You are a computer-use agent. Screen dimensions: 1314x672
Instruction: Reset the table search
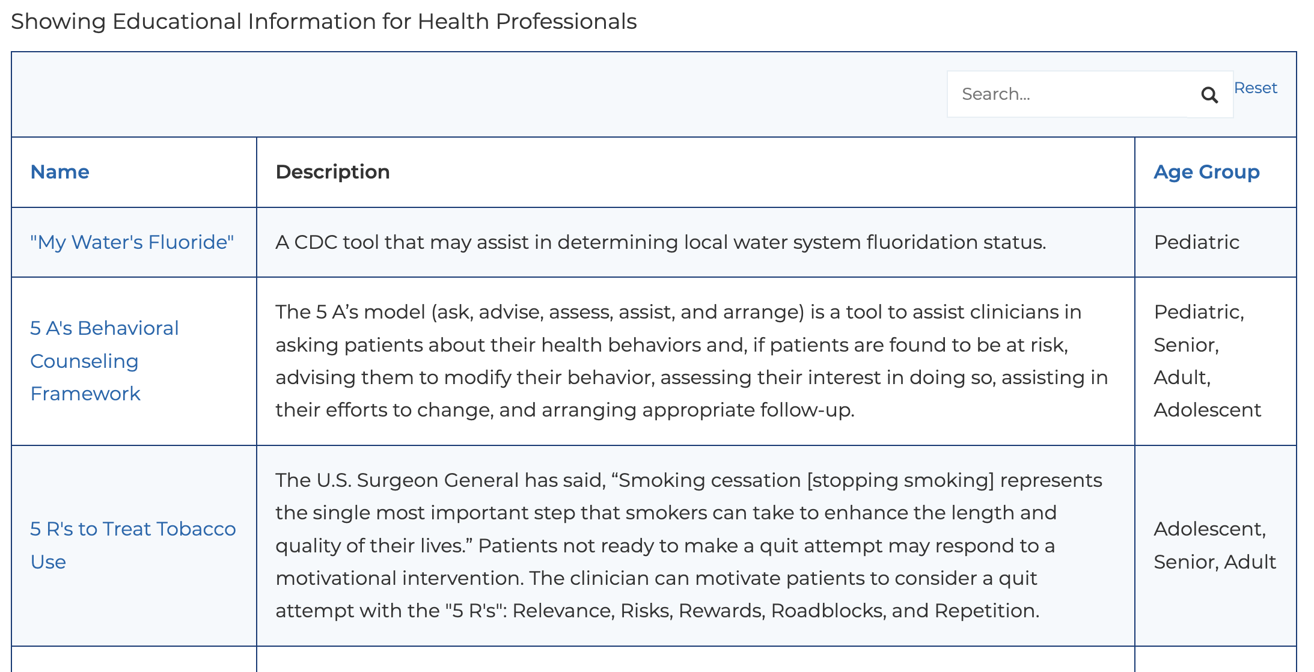pyautogui.click(x=1255, y=88)
